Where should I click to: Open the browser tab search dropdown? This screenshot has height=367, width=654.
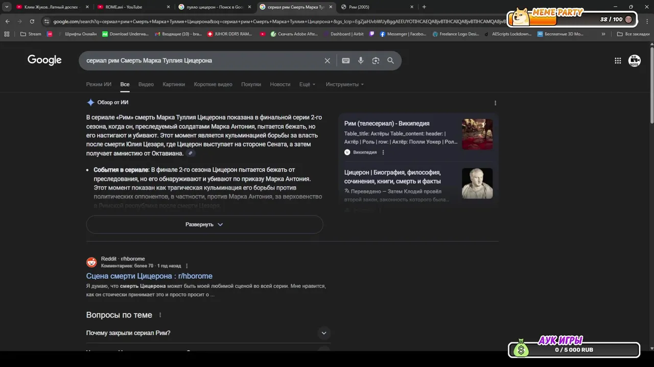point(7,7)
